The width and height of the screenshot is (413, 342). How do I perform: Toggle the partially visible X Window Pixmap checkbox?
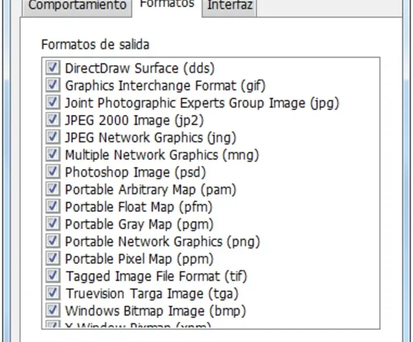pos(53,325)
